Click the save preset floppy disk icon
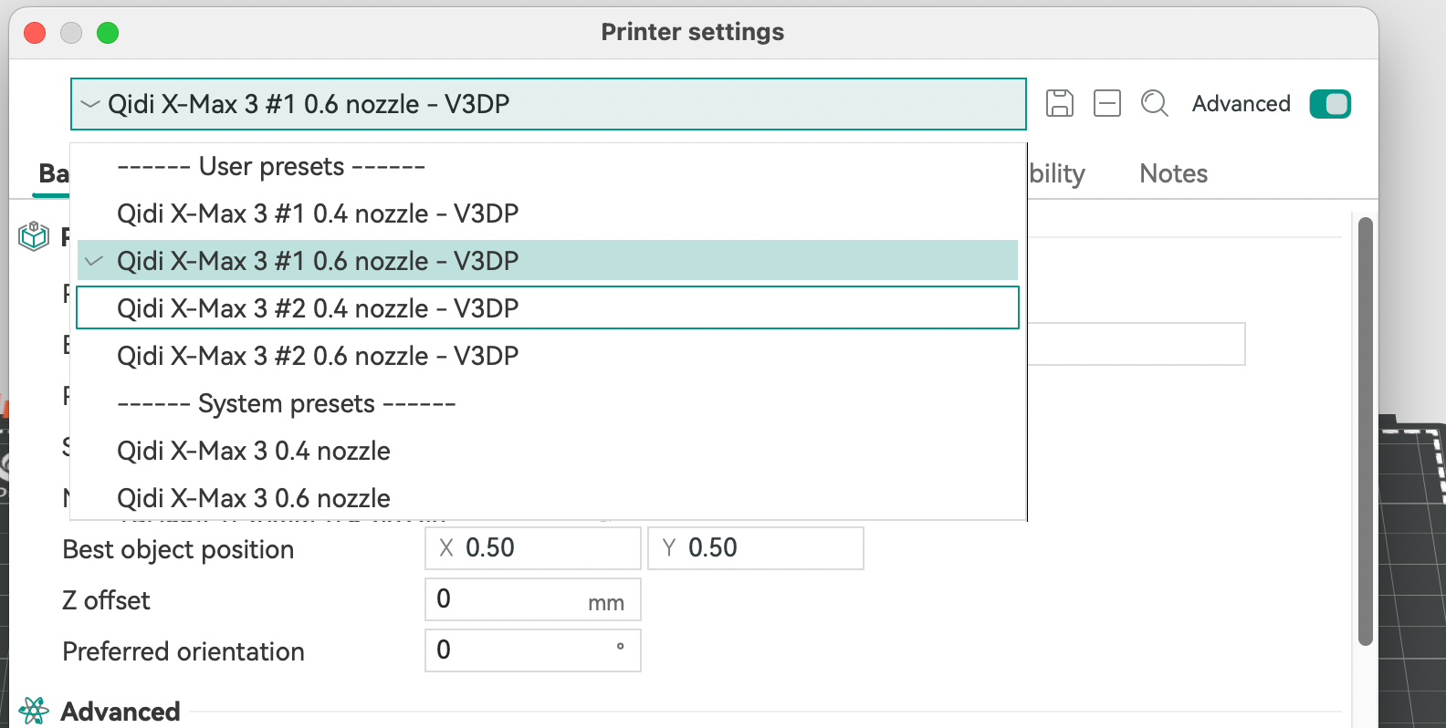 [1059, 103]
